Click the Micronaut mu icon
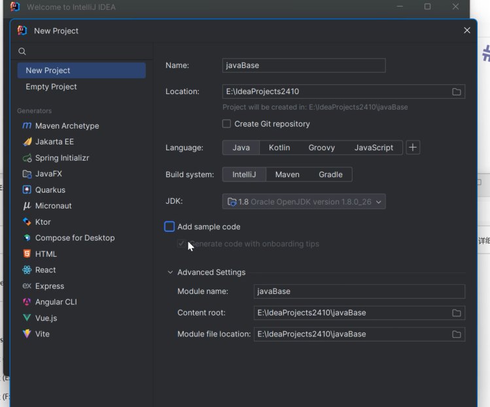The height and width of the screenshot is (407, 490). tap(27, 206)
